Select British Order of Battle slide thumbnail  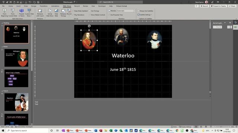16,78
